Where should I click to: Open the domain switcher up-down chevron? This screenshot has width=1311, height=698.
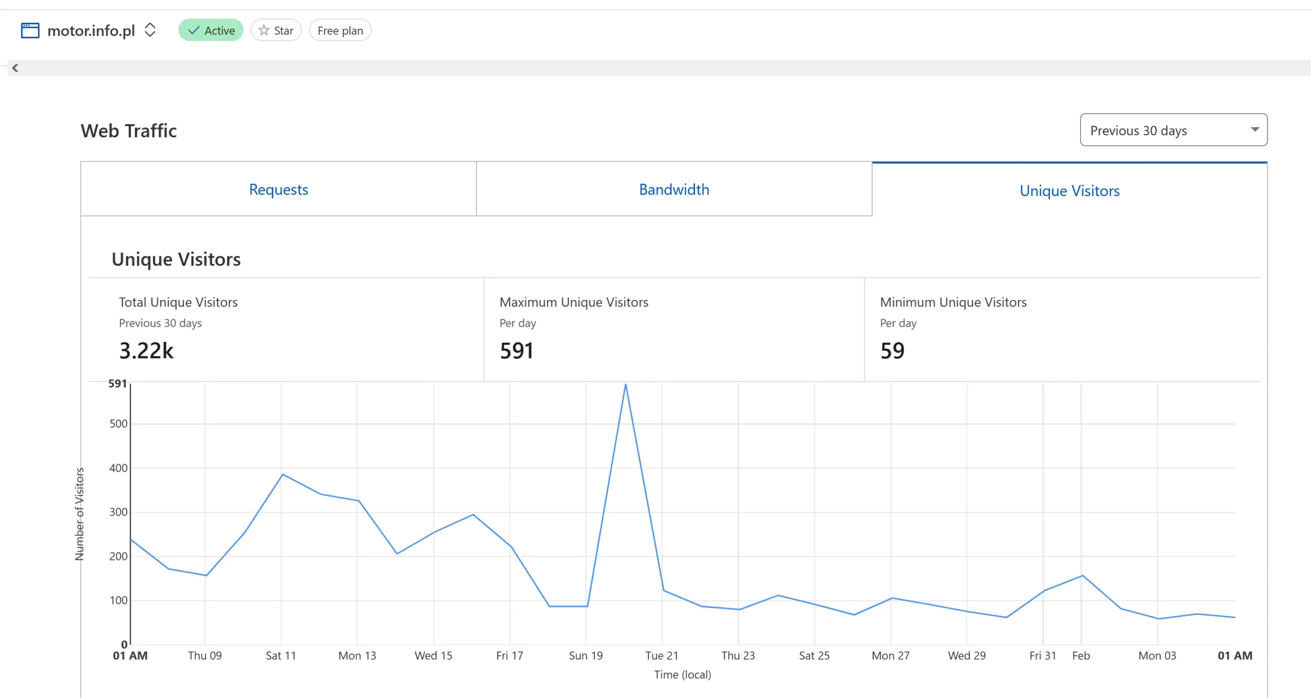pyautogui.click(x=150, y=30)
